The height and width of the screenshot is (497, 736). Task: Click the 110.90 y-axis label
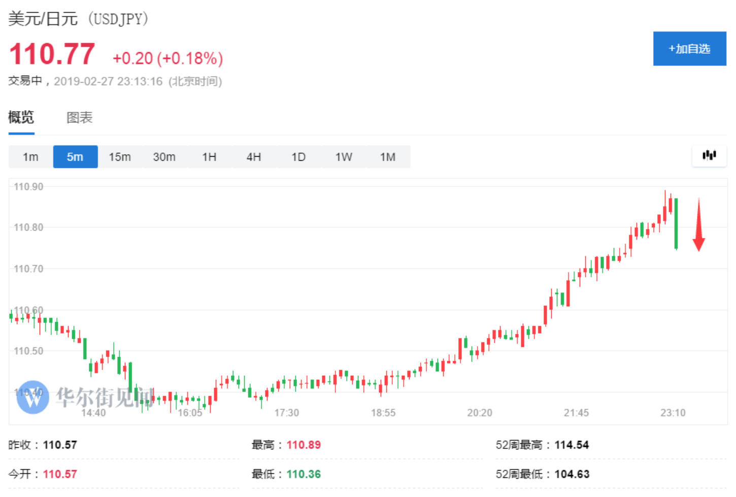[28, 187]
